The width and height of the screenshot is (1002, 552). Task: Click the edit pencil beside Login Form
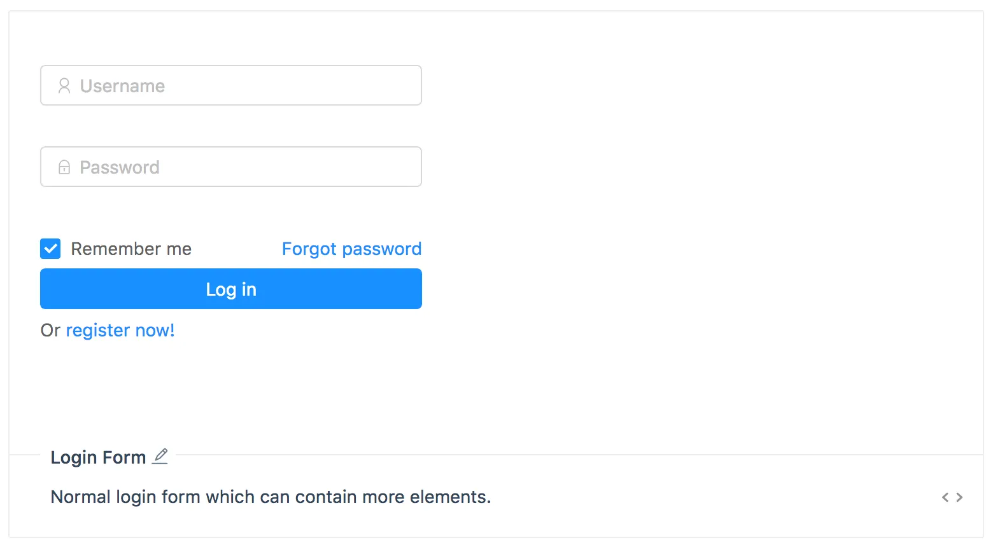160,456
